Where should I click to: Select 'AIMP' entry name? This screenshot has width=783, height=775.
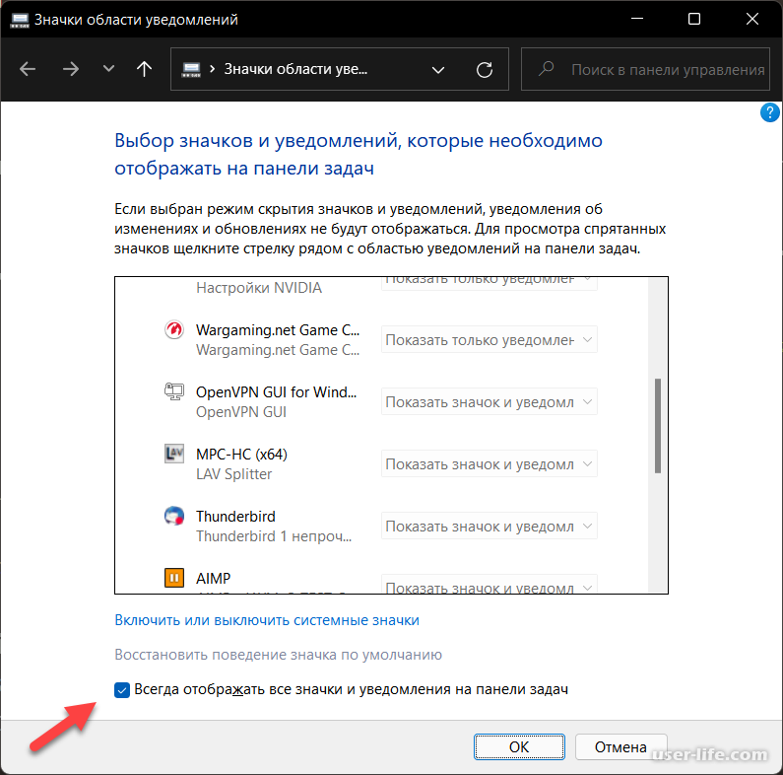pyautogui.click(x=213, y=578)
